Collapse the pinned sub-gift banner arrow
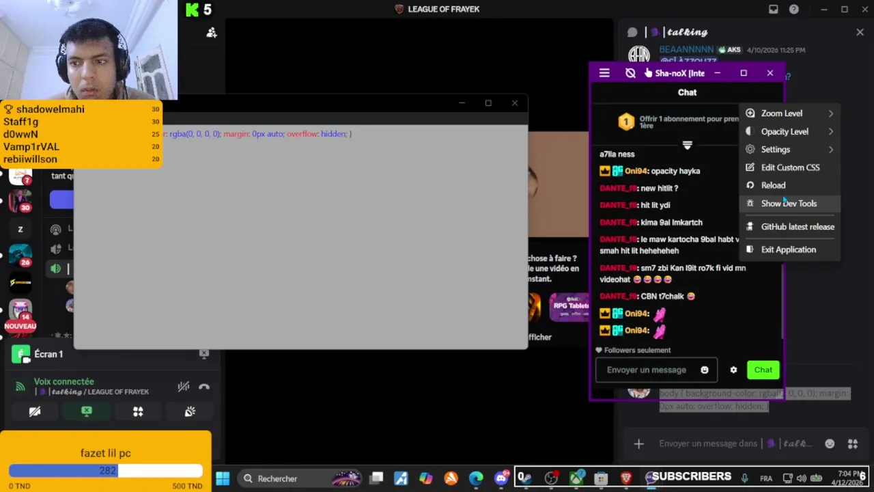 pyautogui.click(x=688, y=145)
